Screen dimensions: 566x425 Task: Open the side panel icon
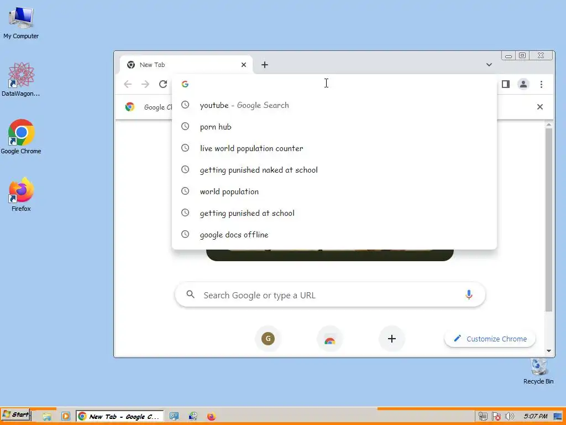(x=506, y=84)
